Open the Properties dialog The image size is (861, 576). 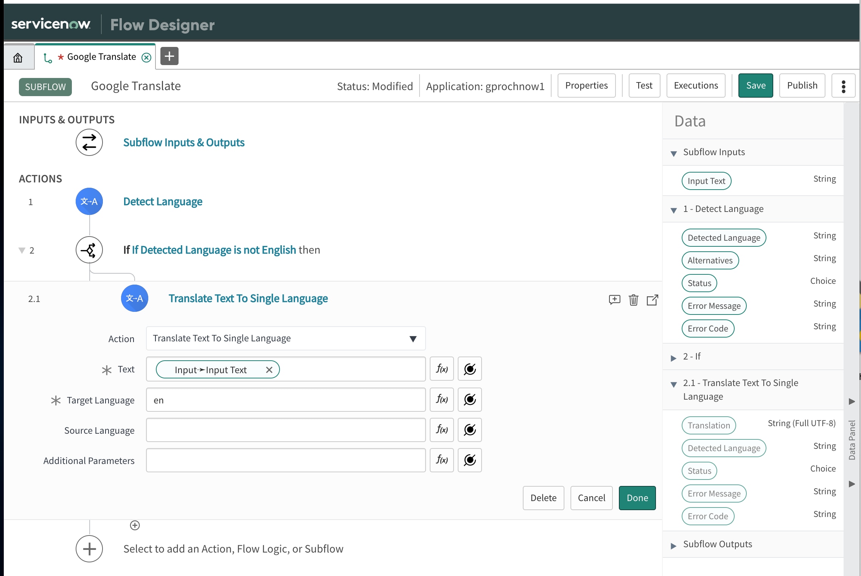586,86
